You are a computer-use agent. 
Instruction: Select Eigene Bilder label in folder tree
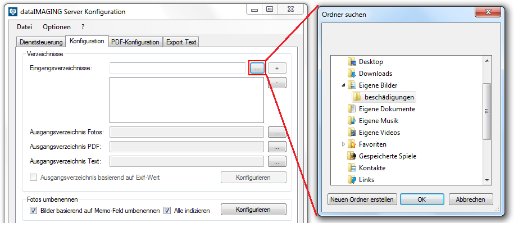click(x=378, y=85)
